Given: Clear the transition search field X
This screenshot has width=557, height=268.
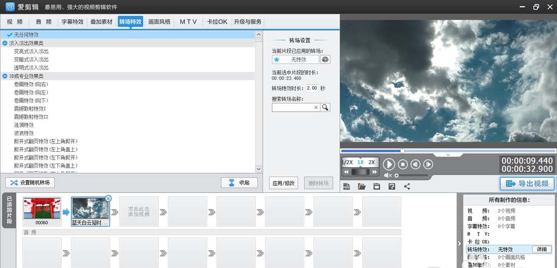Looking at the screenshot, I should (x=316, y=107).
